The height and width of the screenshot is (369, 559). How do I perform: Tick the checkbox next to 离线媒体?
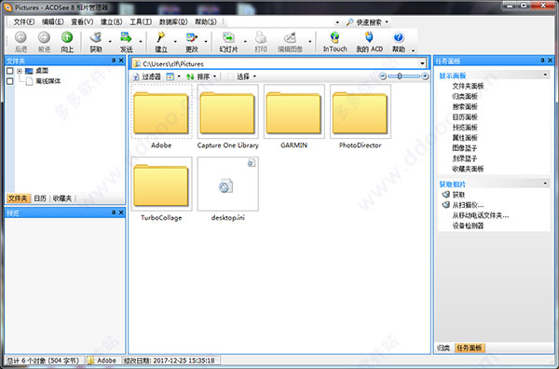[10, 81]
